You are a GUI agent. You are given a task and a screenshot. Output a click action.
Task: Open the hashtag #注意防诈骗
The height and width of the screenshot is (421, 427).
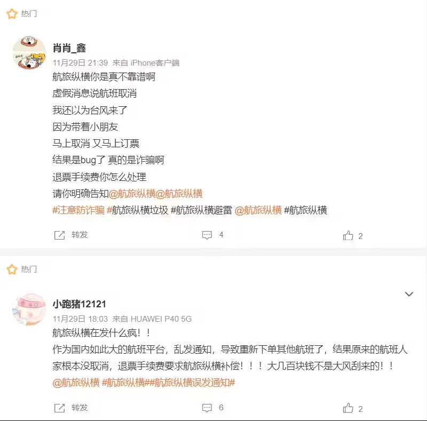point(78,210)
